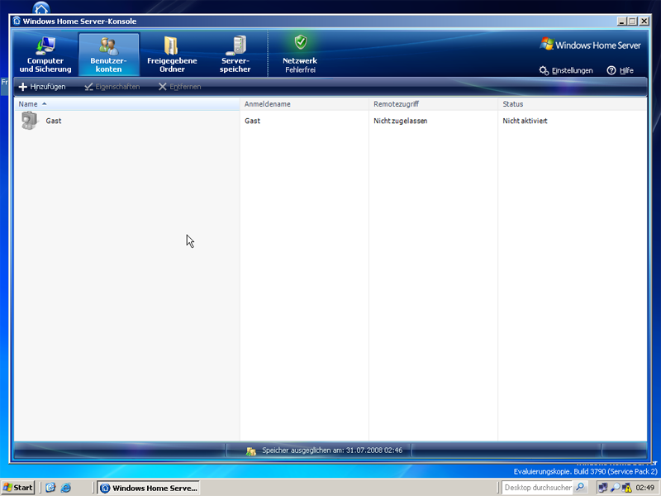661x496 pixels.
Task: Open the Serverspeicher tab
Action: [x=235, y=55]
